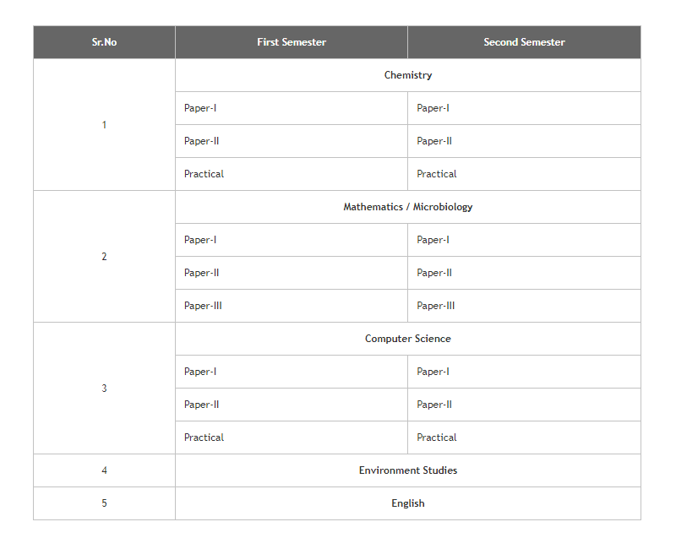Select the Environment Studies row text
The height and width of the screenshot is (549, 676).
[408, 470]
